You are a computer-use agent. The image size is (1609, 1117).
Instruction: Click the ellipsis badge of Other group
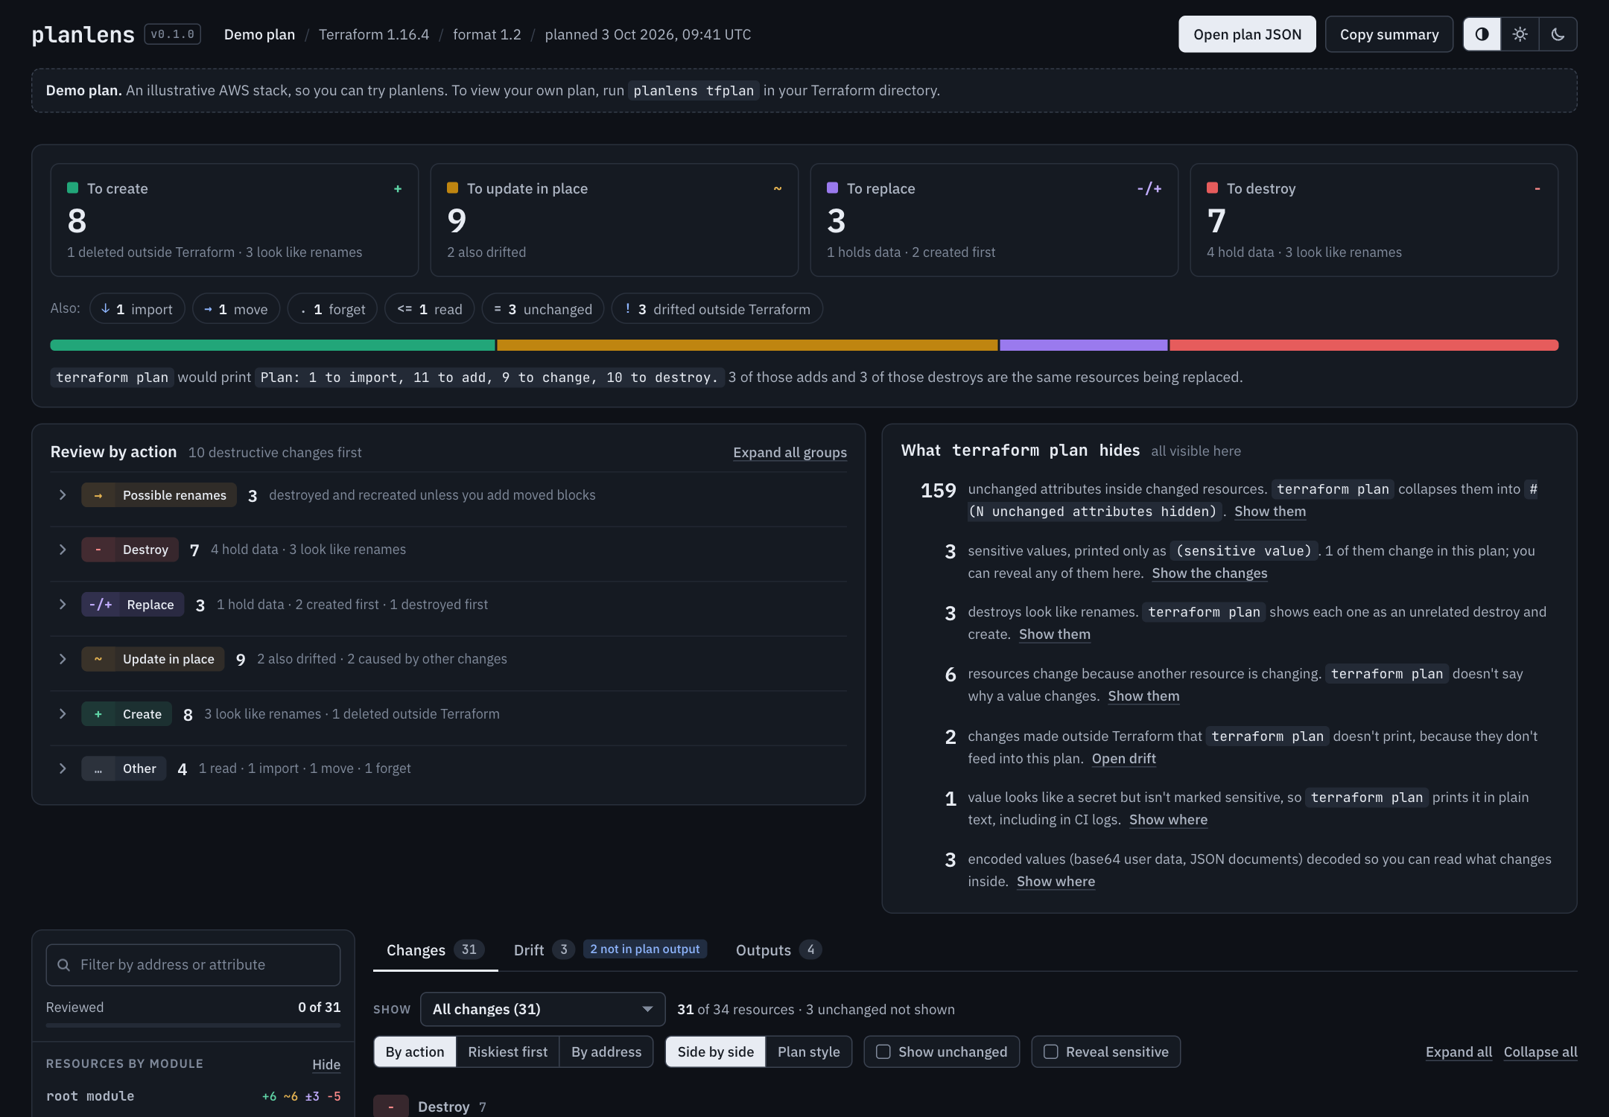click(98, 768)
